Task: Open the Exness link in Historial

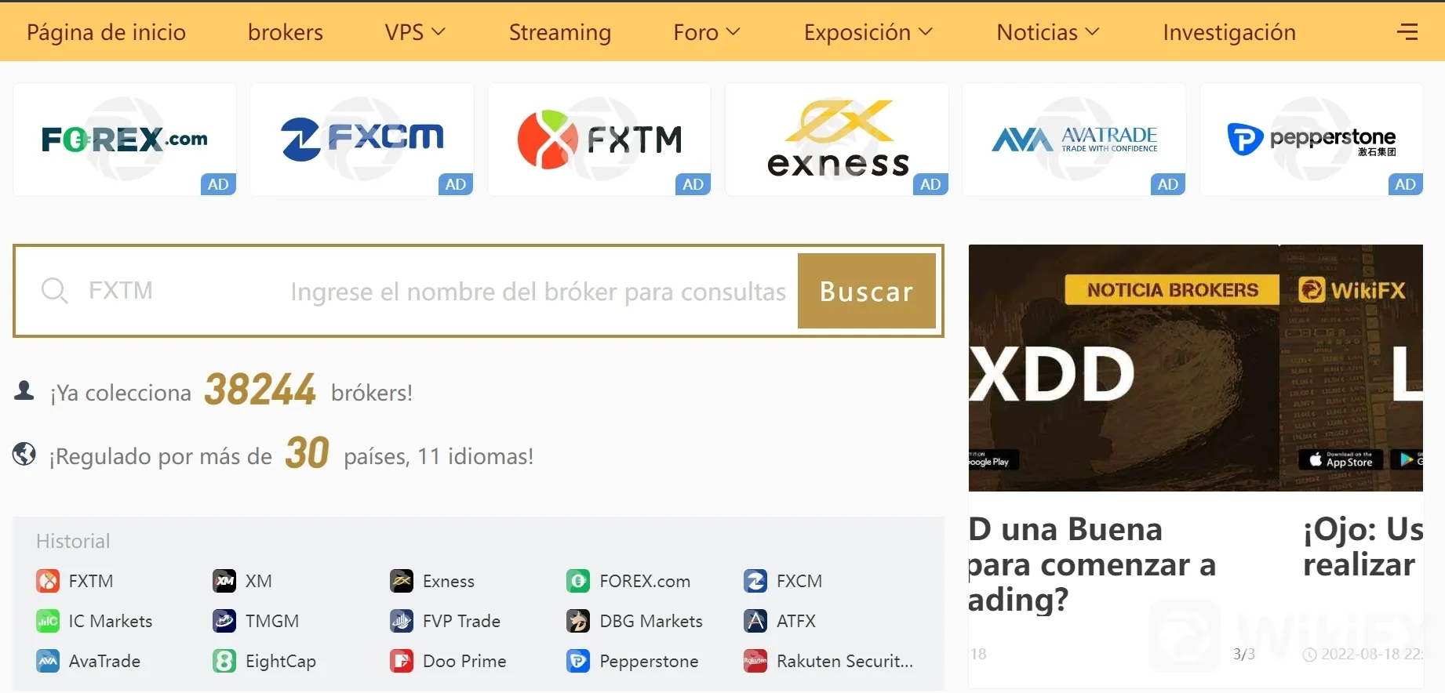Action: point(449,581)
